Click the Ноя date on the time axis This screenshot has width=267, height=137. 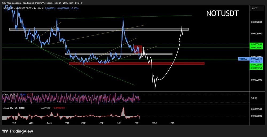[14, 123]
